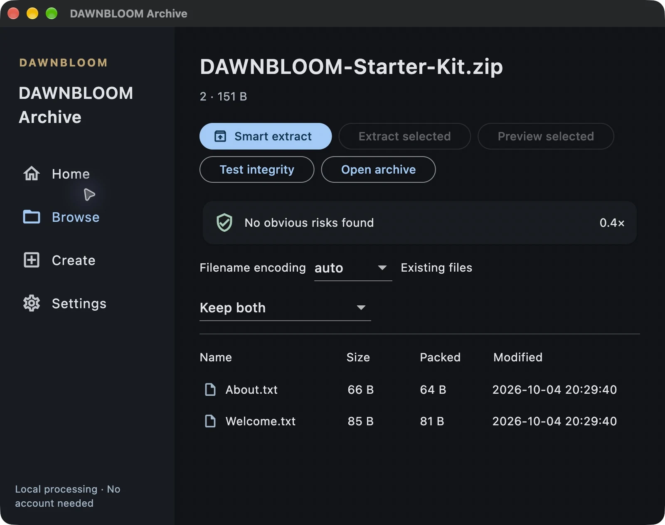
Task: Click the 66 B size value
Action: click(x=361, y=390)
